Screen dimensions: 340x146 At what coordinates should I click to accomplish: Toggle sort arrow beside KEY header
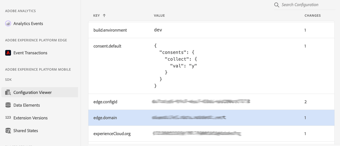click(x=104, y=16)
